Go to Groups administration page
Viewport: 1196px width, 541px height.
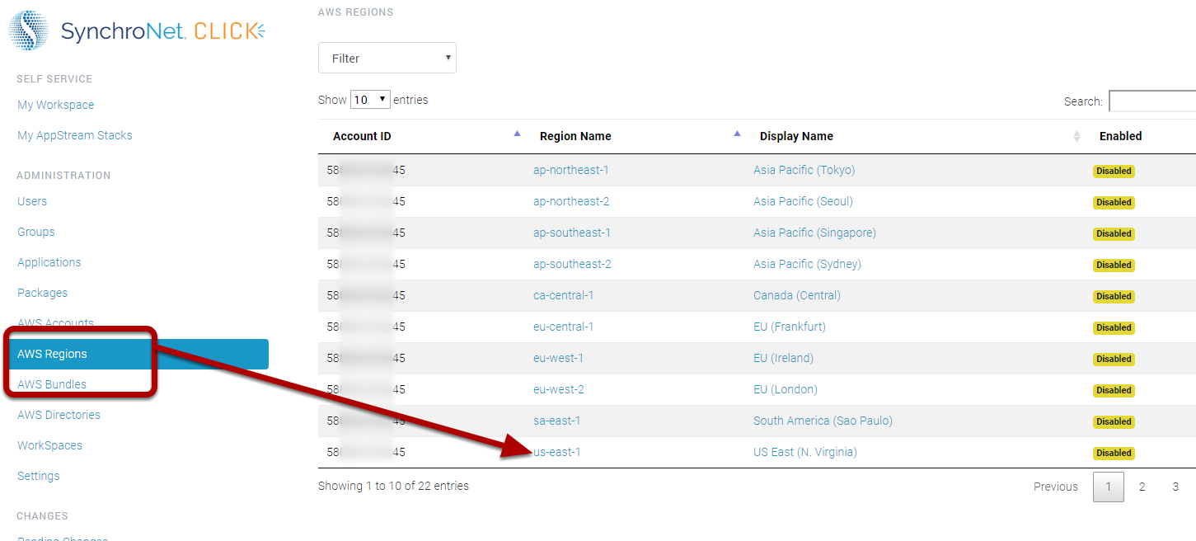point(36,232)
